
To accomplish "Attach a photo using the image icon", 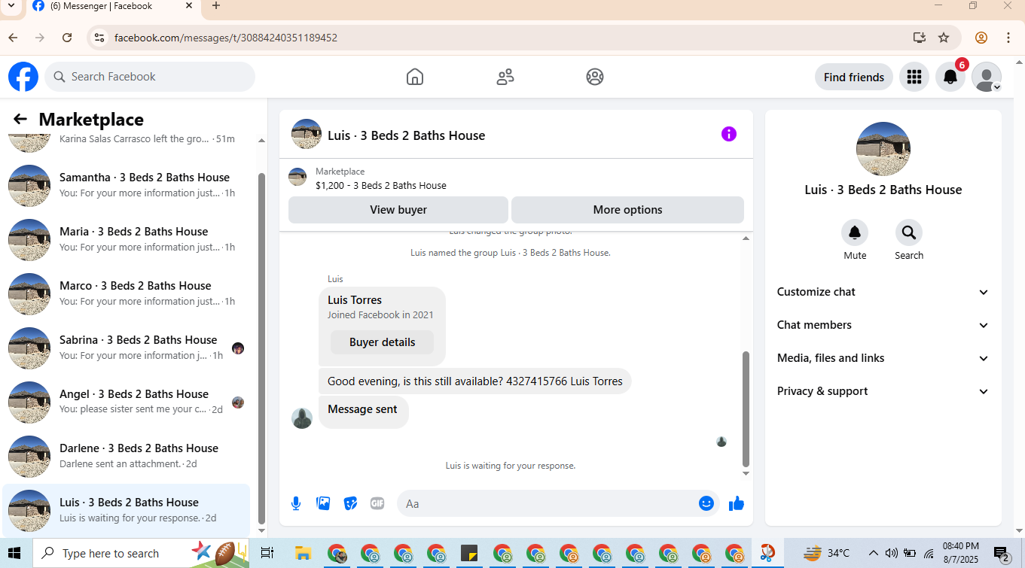I will [x=323, y=503].
